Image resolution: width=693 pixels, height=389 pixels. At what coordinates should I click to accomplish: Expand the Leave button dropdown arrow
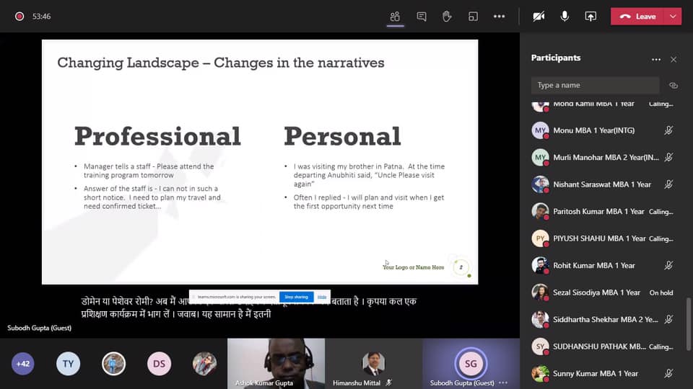click(x=674, y=17)
